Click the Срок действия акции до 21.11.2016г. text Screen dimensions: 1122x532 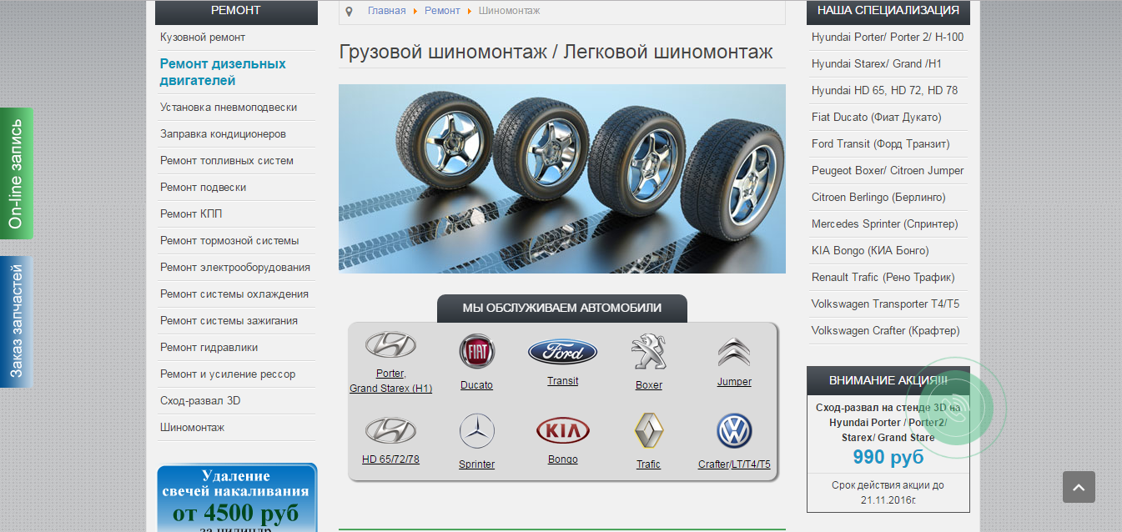(x=888, y=492)
